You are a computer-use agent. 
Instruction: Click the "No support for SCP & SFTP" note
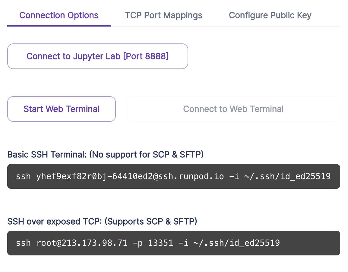pos(147,154)
